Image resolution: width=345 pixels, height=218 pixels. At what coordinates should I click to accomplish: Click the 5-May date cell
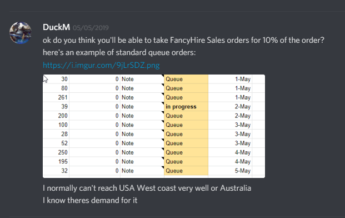click(x=242, y=171)
